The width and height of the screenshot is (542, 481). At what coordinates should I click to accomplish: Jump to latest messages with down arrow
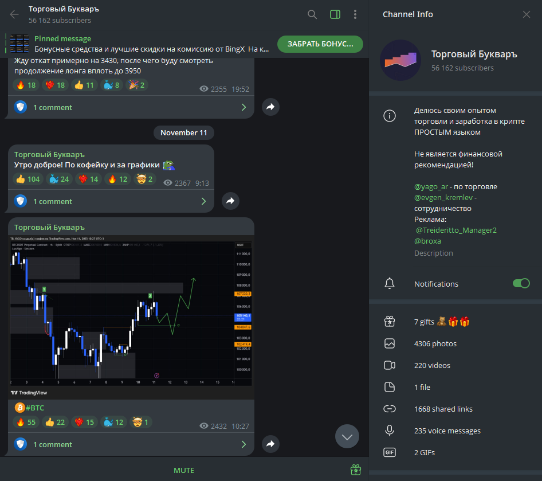click(347, 436)
